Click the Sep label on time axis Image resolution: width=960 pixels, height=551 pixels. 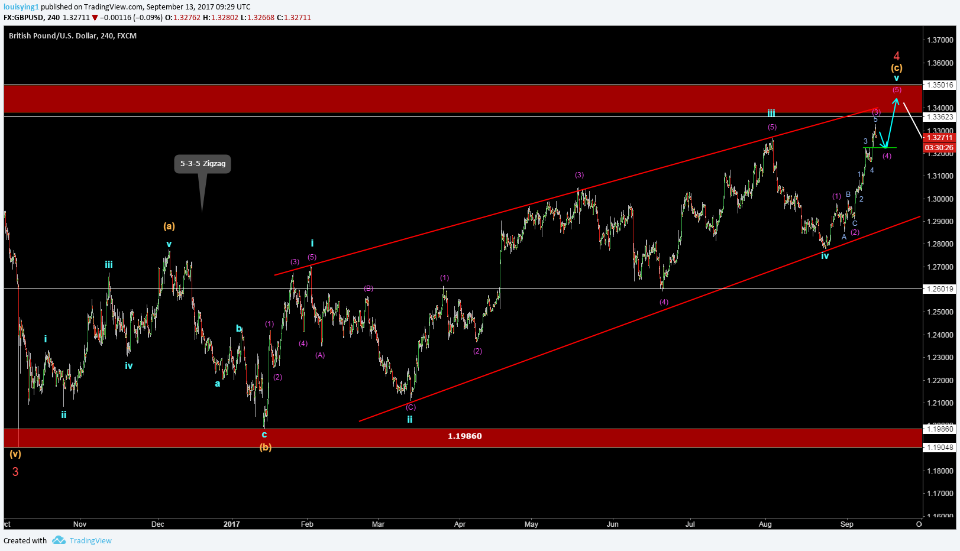point(847,524)
